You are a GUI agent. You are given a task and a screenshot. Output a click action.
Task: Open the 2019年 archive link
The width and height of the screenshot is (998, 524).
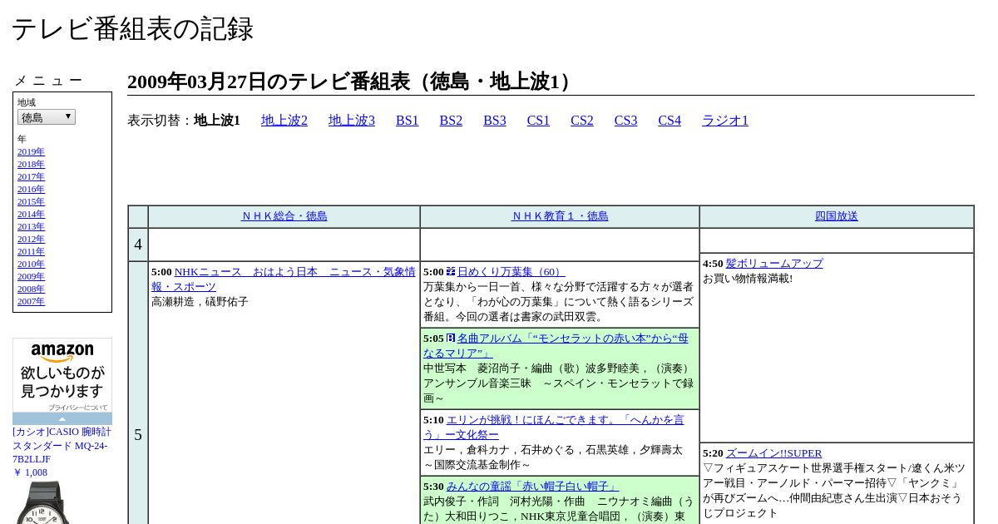31,152
